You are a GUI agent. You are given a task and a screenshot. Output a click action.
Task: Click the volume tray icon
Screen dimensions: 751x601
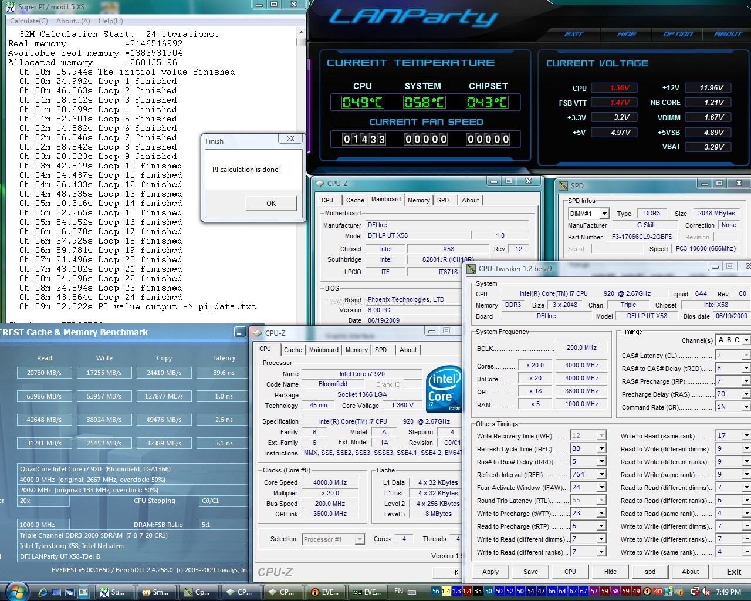(x=706, y=591)
